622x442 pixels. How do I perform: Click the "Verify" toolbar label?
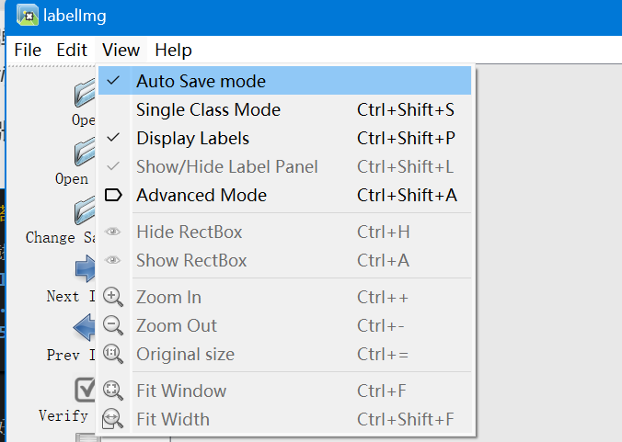63,416
